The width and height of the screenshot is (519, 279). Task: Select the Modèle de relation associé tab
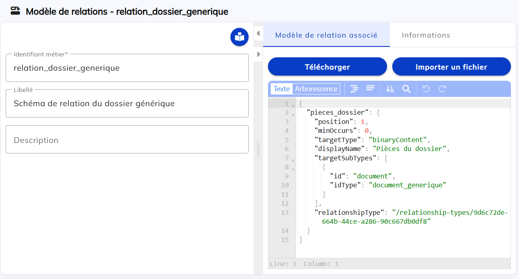coord(326,35)
